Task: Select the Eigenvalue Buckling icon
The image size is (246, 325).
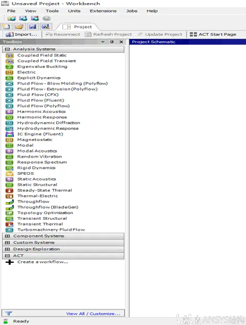Action: coord(9,67)
